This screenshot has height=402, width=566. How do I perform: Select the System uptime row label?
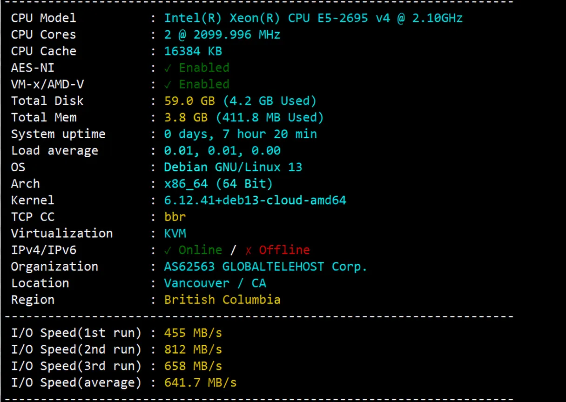(58, 134)
